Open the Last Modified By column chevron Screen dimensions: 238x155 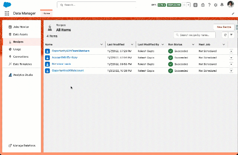163,45
